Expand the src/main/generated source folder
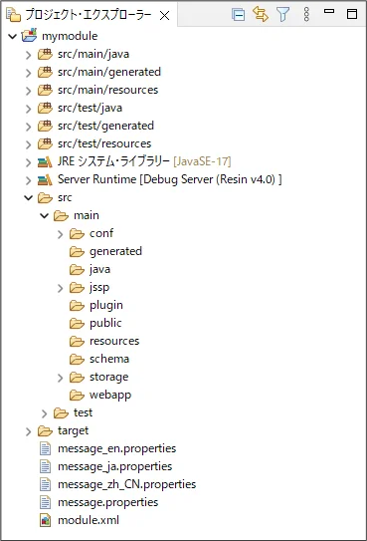 pyautogui.click(x=29, y=73)
